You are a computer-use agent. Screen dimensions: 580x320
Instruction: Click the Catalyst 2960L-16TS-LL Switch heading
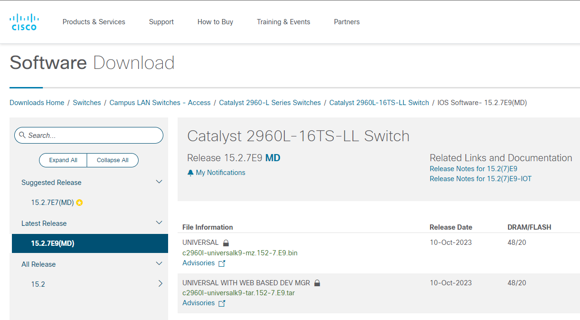point(299,136)
